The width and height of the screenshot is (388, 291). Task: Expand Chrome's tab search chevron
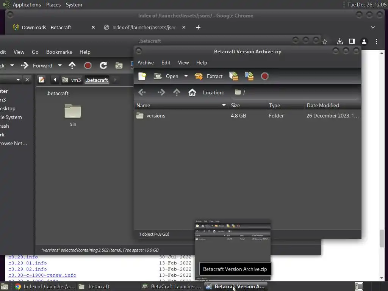point(373,27)
